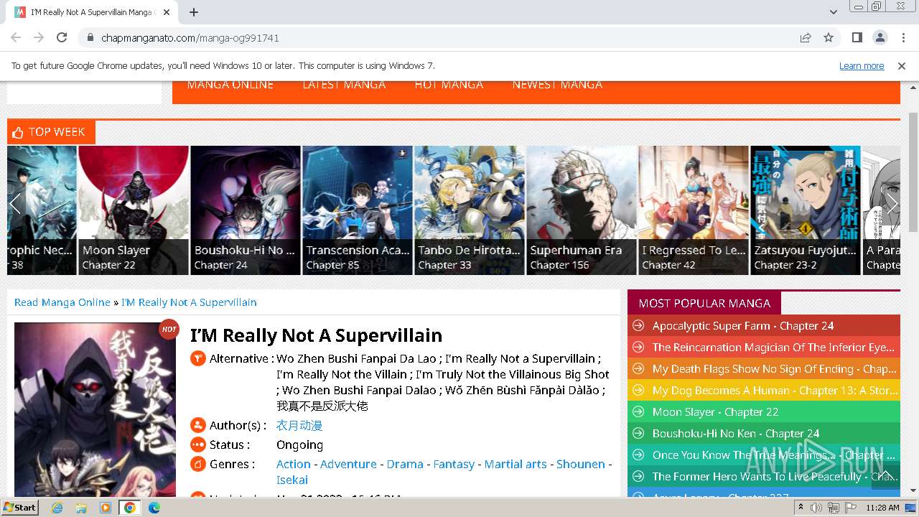Slide Top Week carousel to next
The image size is (919, 517).
891,204
